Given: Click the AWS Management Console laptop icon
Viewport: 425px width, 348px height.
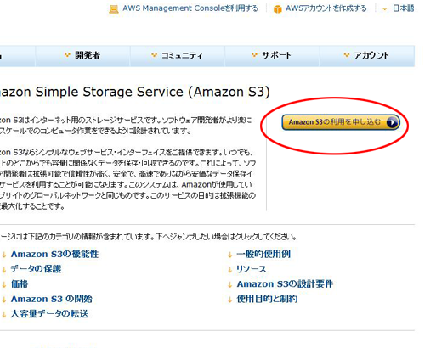Looking at the screenshot, I should click(114, 9).
